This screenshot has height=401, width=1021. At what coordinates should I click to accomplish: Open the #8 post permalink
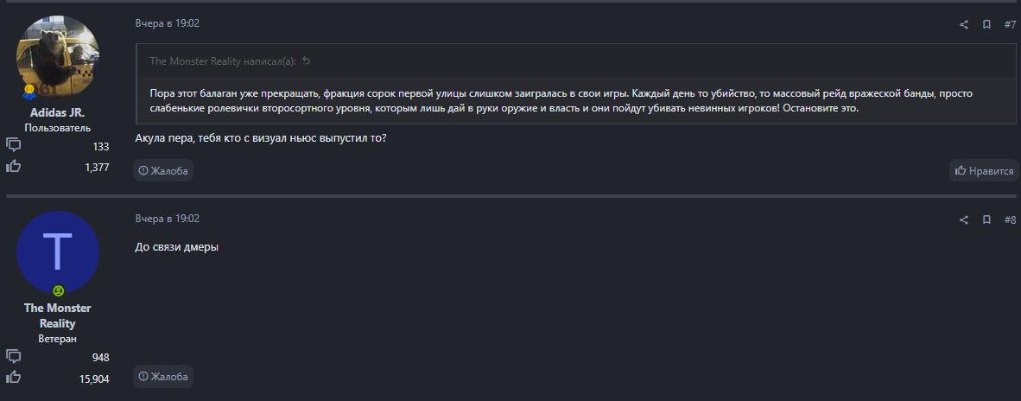click(x=1010, y=220)
